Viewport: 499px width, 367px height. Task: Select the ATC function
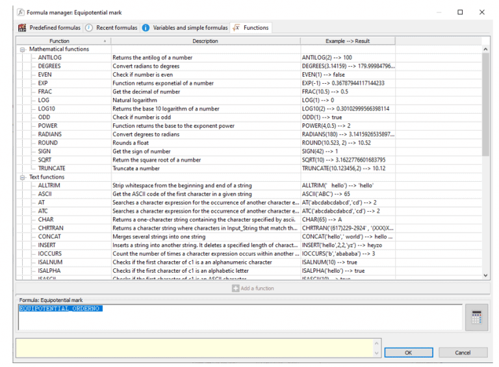[43, 211]
